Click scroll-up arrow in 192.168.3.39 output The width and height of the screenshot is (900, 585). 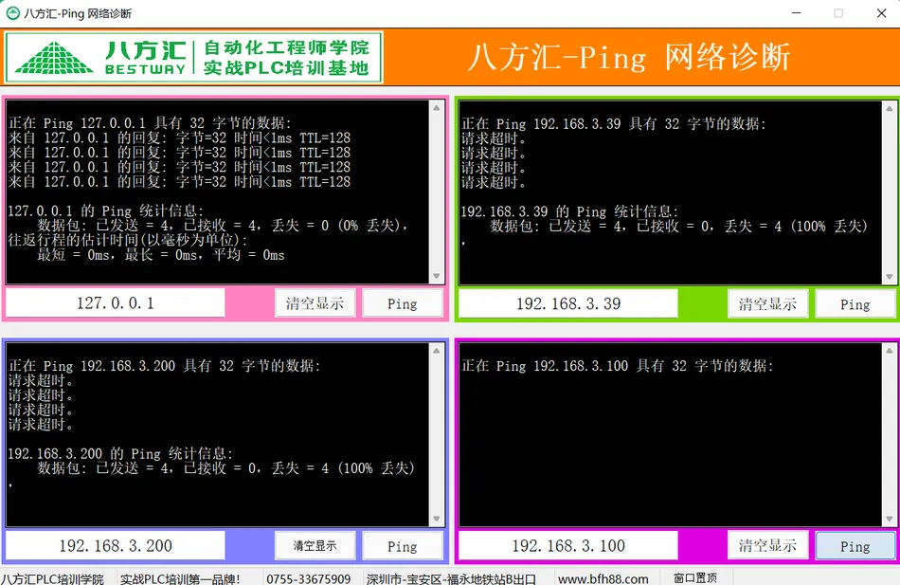coord(889,109)
